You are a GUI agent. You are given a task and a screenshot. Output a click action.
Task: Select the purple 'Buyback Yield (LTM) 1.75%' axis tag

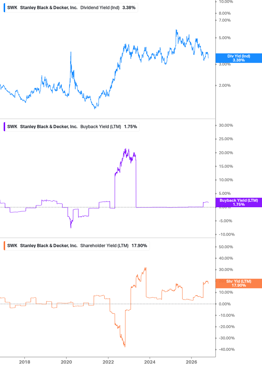pyautogui.click(x=239, y=202)
